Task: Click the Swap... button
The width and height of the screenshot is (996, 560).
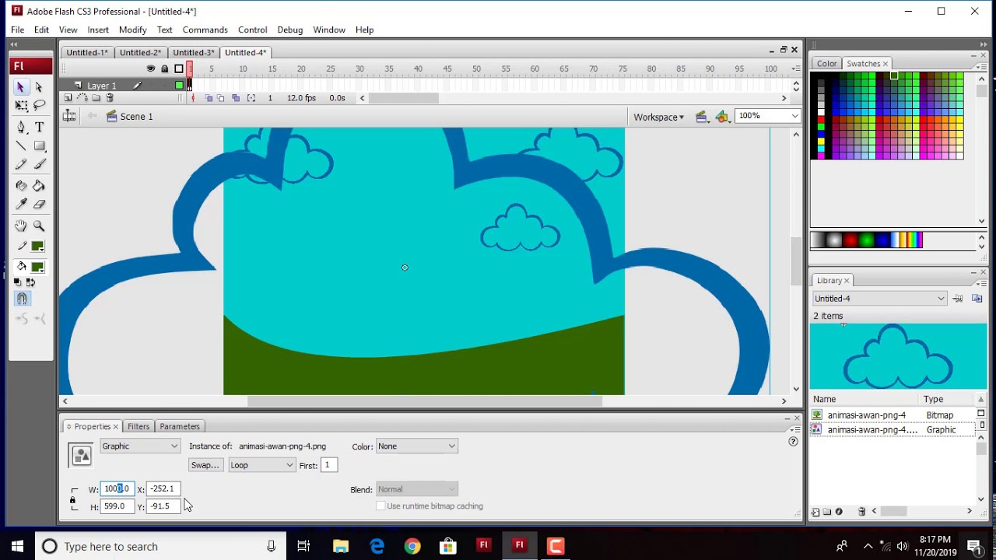Action: 205,465
